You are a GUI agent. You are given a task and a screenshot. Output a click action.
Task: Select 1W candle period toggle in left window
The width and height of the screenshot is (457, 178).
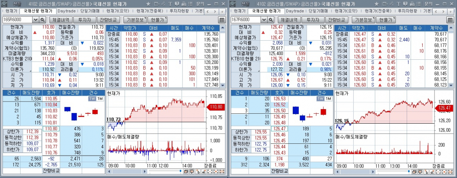(91, 99)
